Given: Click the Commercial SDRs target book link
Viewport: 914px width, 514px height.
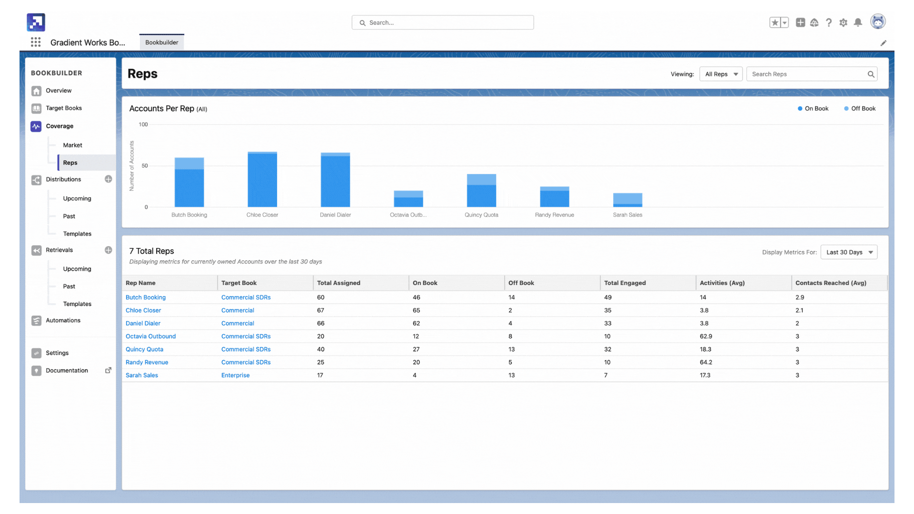Looking at the screenshot, I should coord(246,297).
